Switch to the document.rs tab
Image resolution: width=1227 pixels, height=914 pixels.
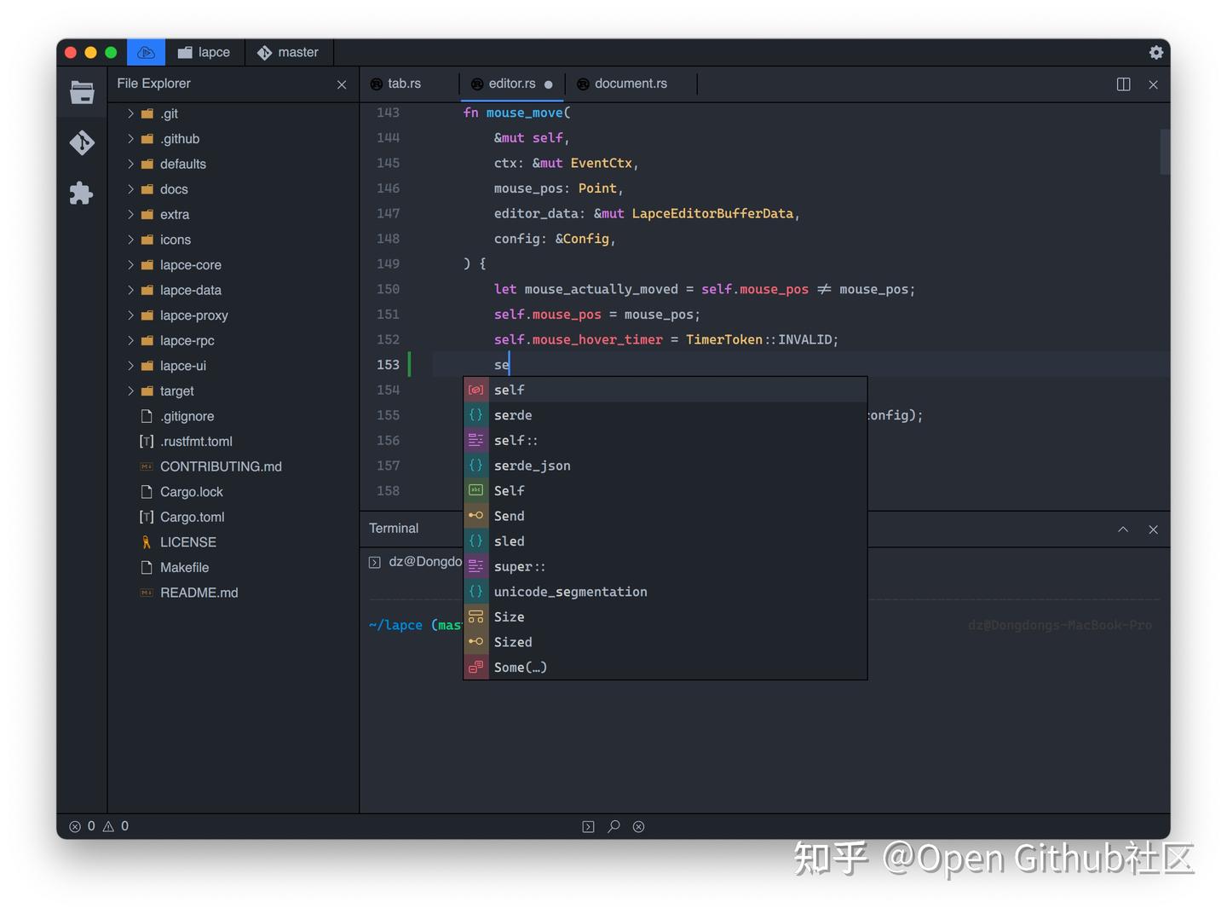pyautogui.click(x=631, y=84)
